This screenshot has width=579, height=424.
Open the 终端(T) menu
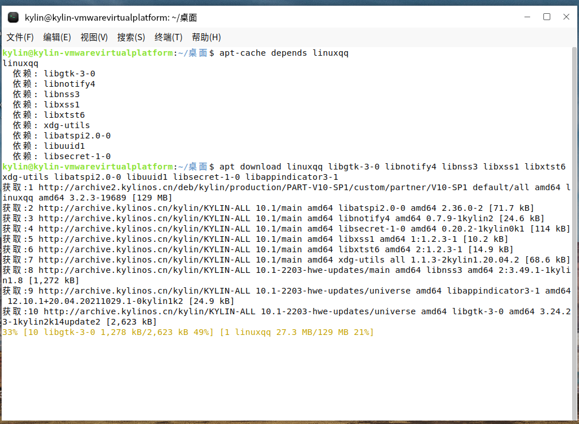168,37
